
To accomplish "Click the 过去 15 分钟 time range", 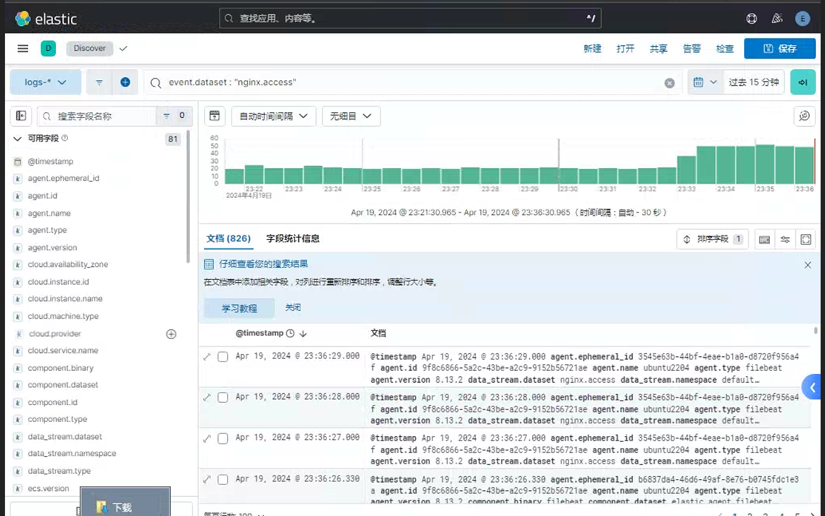I will click(754, 82).
